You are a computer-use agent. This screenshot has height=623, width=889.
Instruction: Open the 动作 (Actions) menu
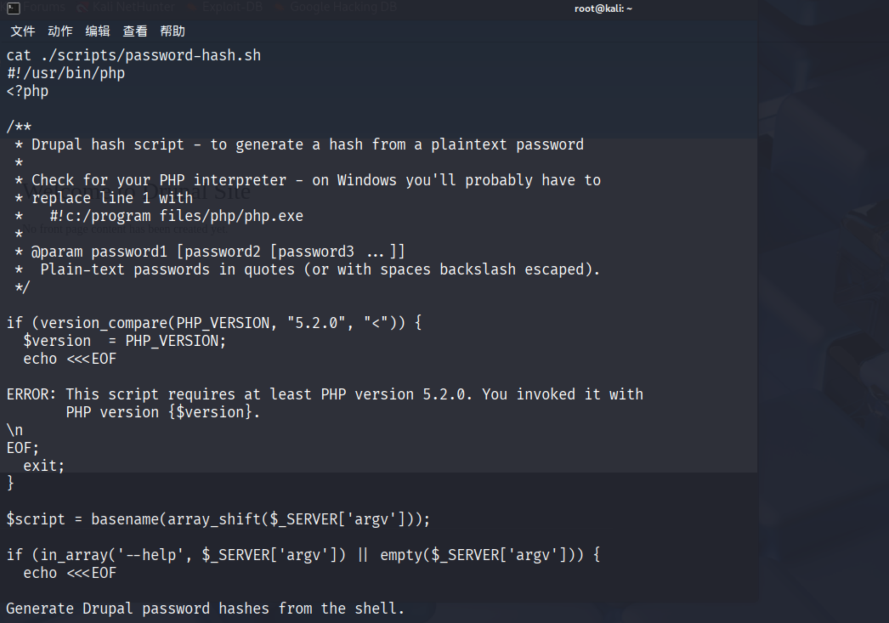60,31
